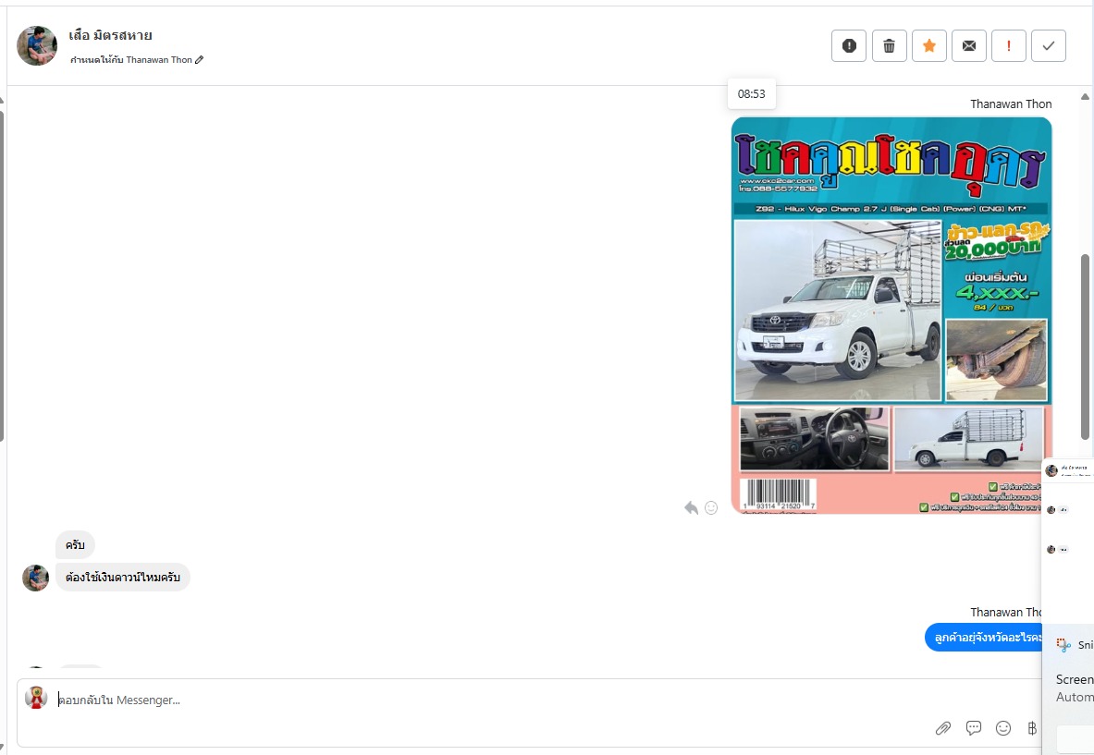React to car image with emoji icon
This screenshot has height=755, width=1094.
[x=711, y=507]
